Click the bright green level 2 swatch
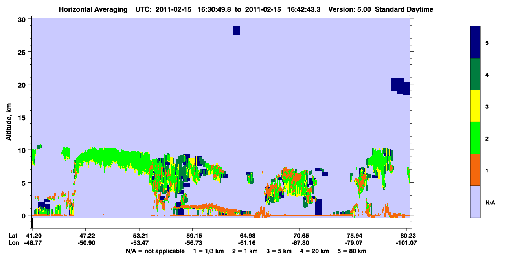This screenshot has width=511, height=262. pos(475,138)
